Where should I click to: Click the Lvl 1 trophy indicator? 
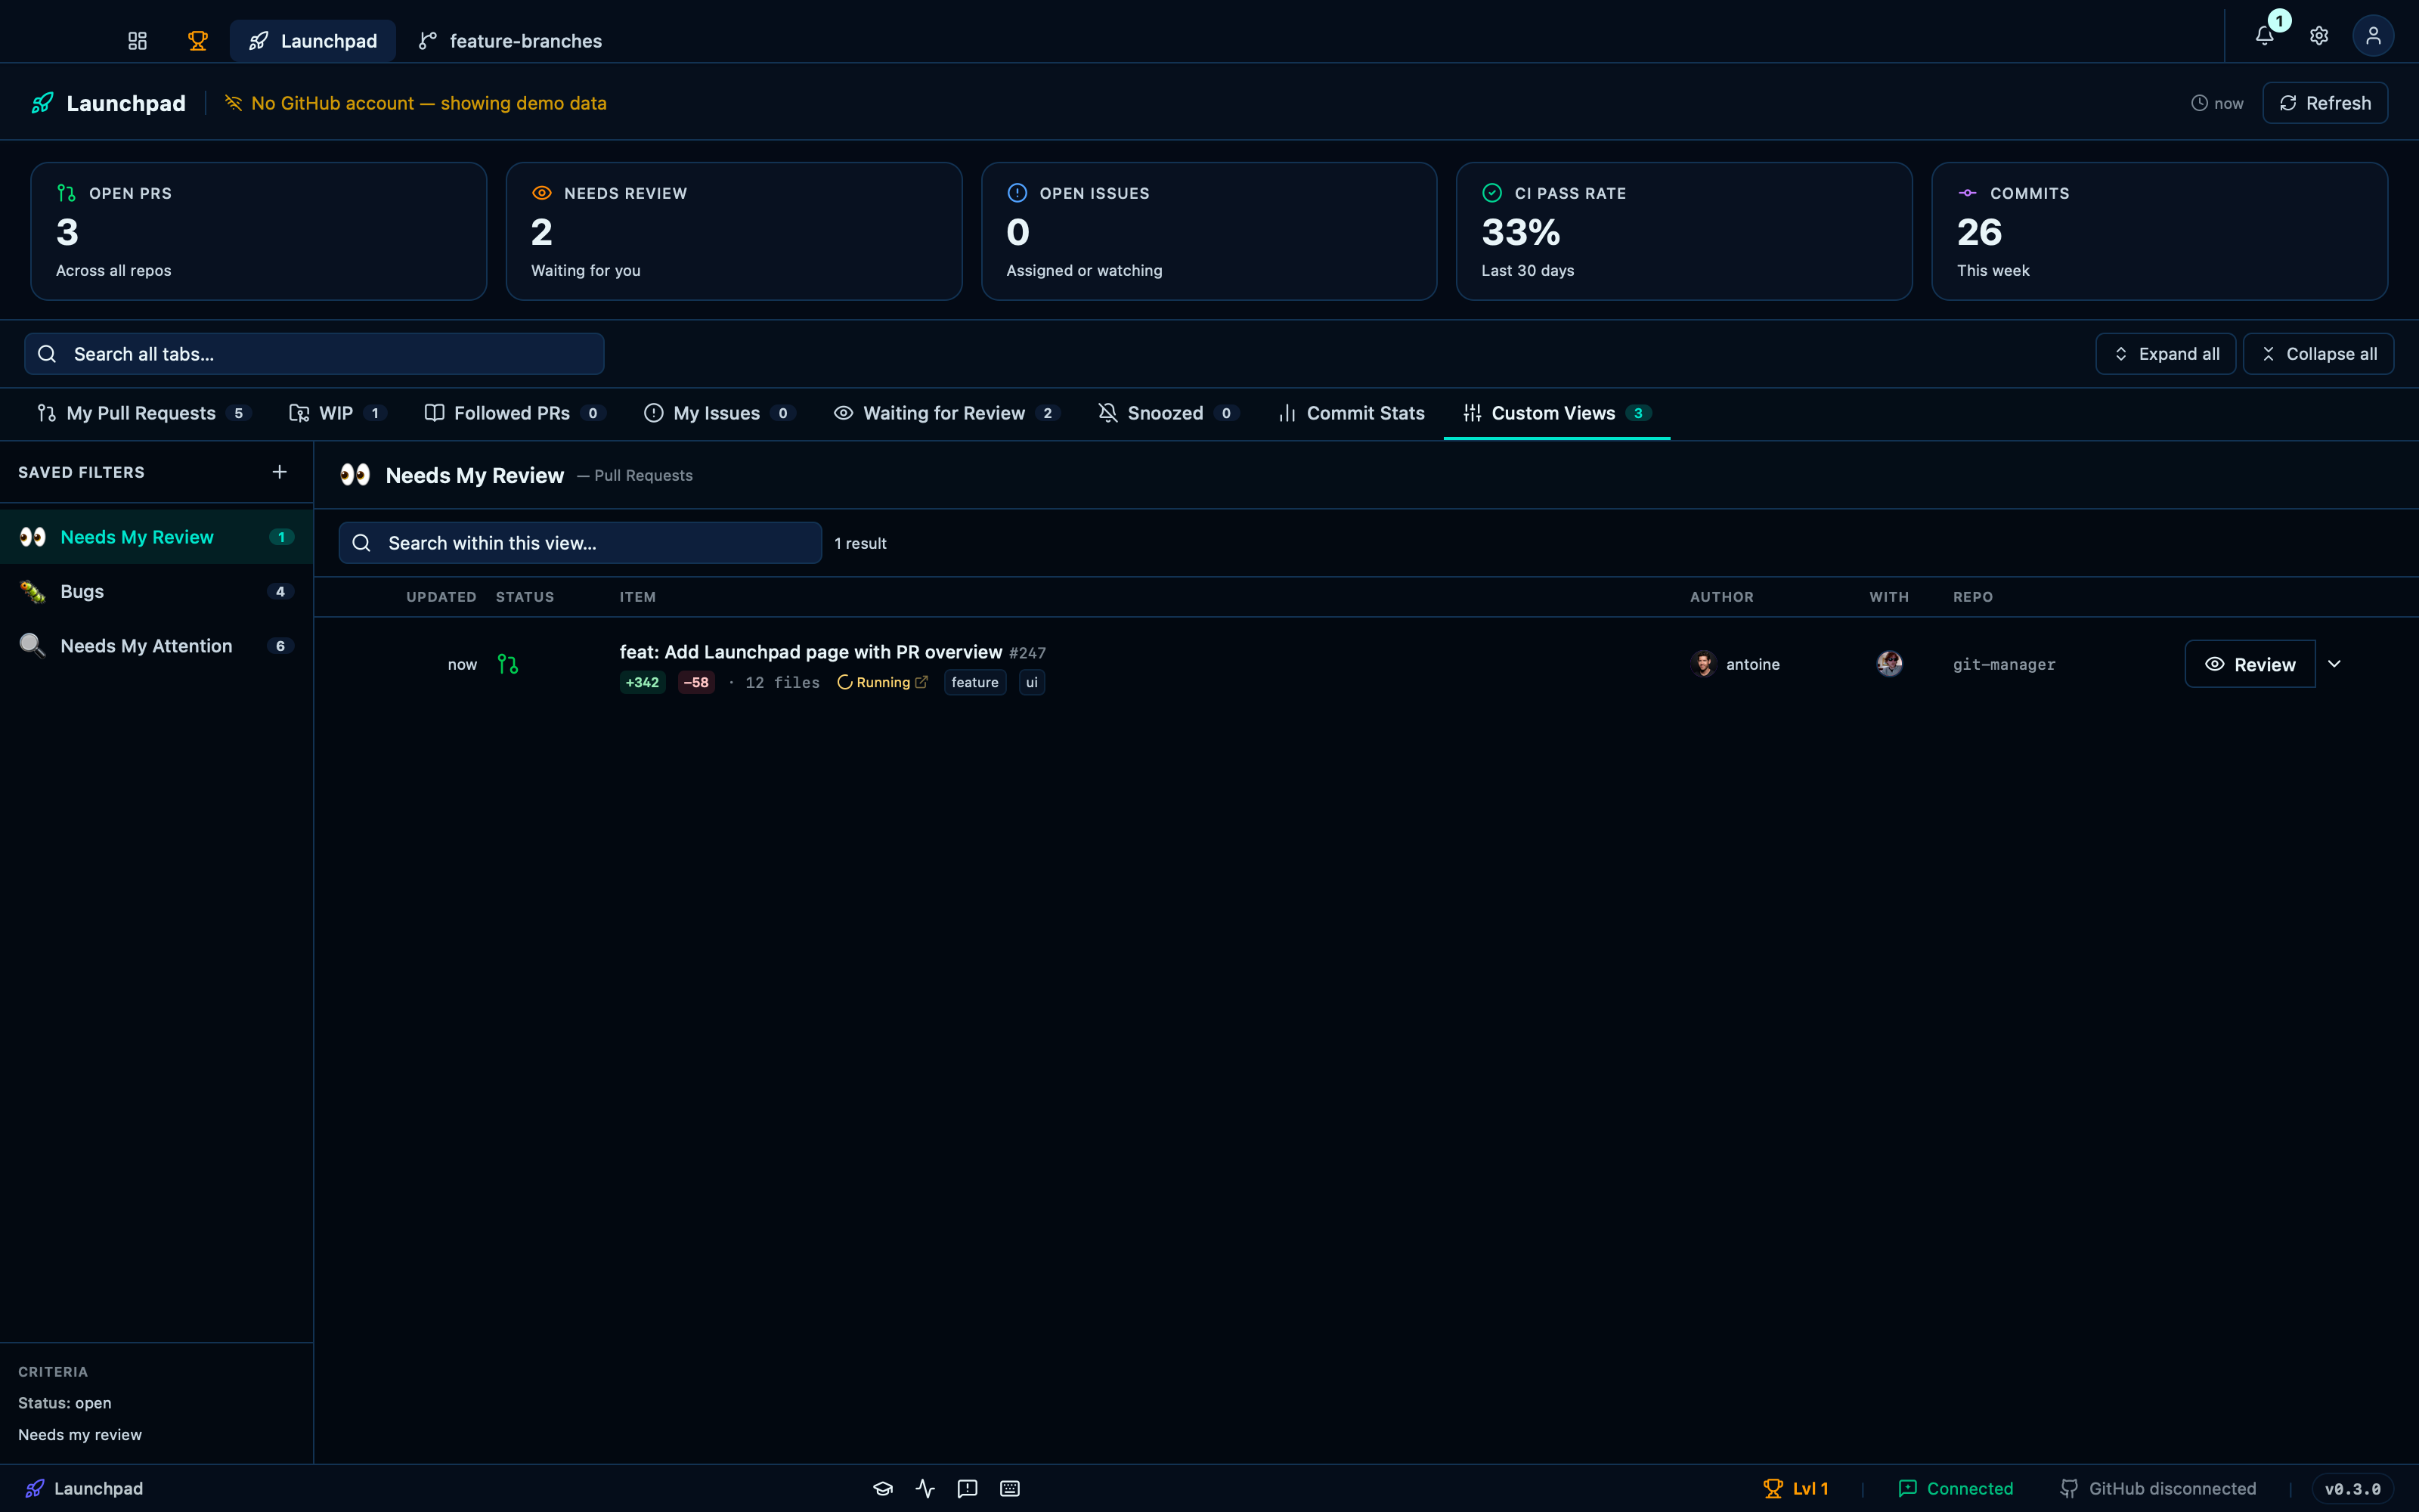coord(1796,1489)
